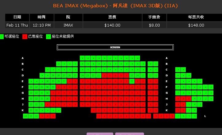Choose seat 32 in row L
Viewport: 222px width, 135px height.
coord(37,116)
